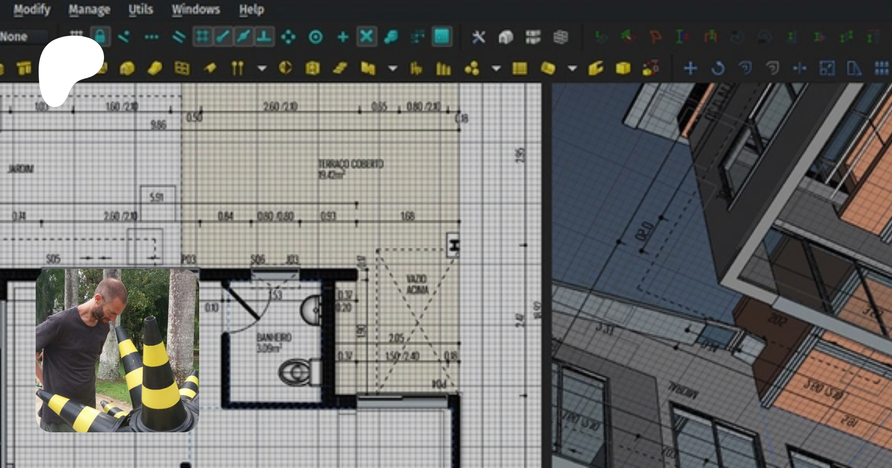
Task: Open the dropdown next to the three-spheres icon
Action: coord(496,68)
